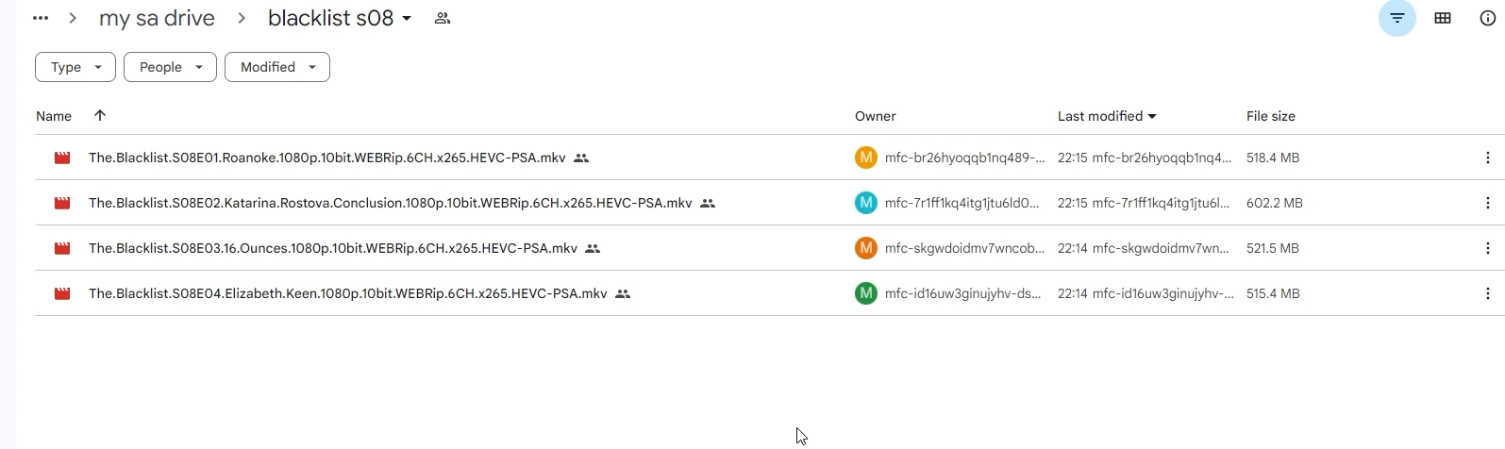Image resolution: width=1505 pixels, height=449 pixels.
Task: Open more actions for S08E02 Katarina Rostova
Action: coord(1488,203)
